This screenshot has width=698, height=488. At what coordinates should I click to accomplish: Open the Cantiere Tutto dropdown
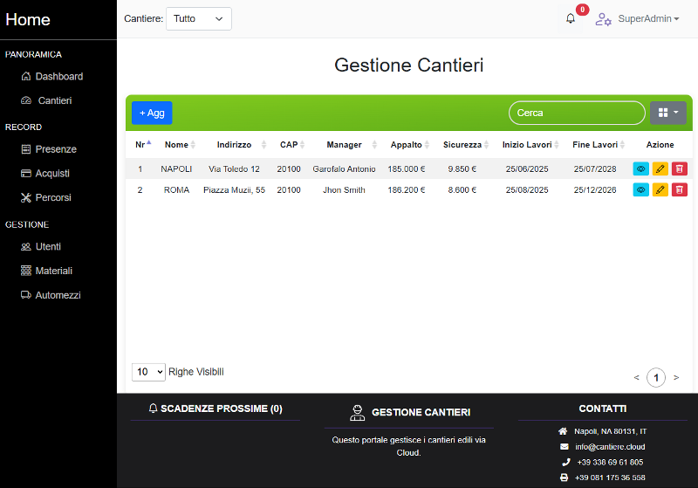(x=199, y=18)
